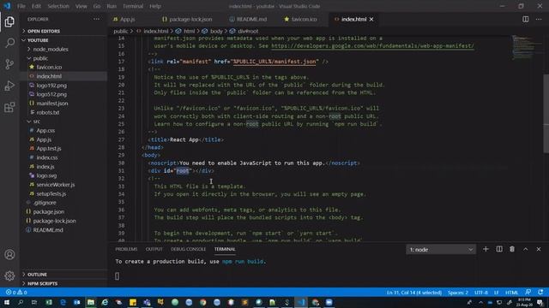Viewport: 549px width, 308px height.
Task: Kill the terminal with trash icon
Action: (512, 249)
